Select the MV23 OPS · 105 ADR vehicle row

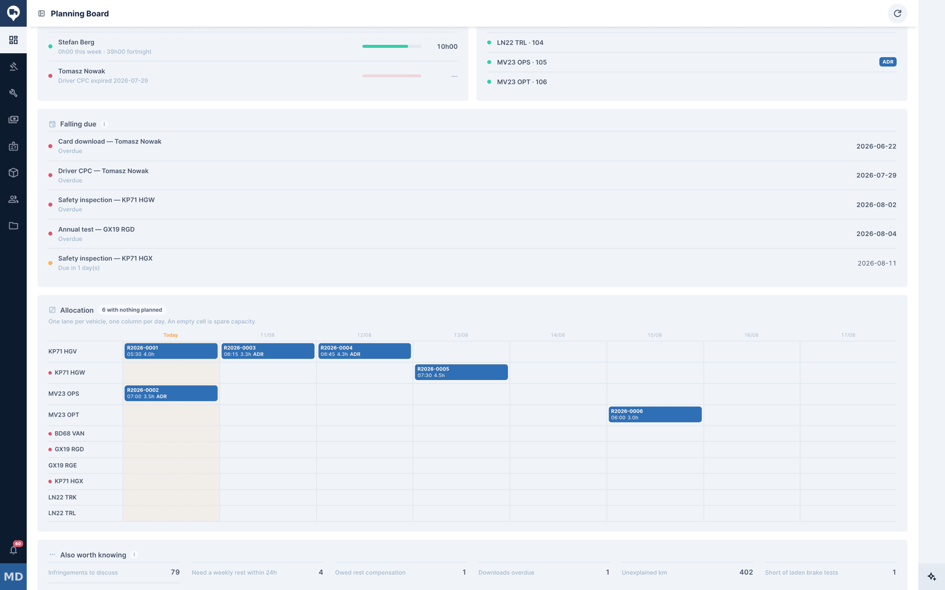tap(692, 62)
